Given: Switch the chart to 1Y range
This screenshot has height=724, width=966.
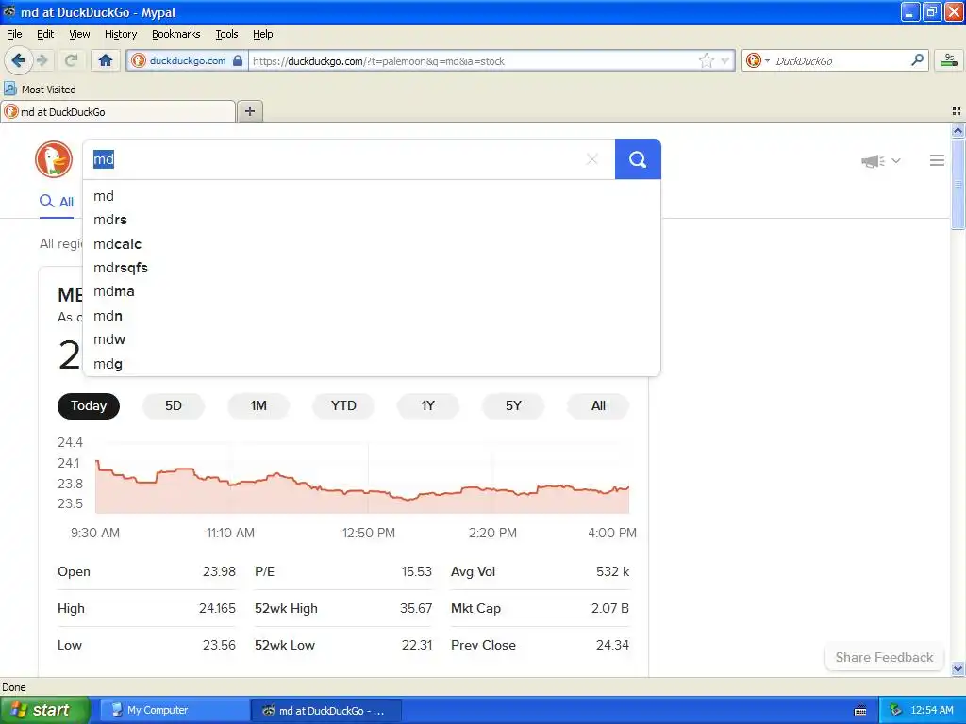Looking at the screenshot, I should coord(428,405).
